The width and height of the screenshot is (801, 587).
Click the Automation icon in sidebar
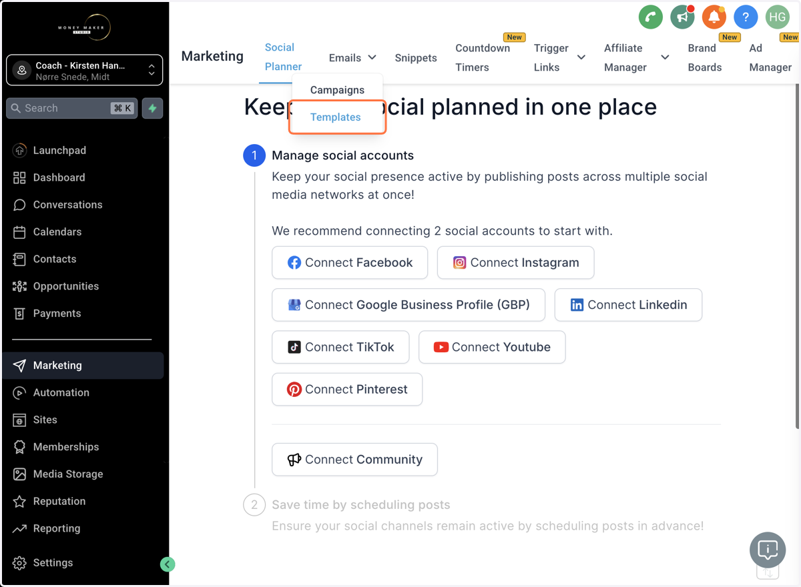tap(19, 393)
